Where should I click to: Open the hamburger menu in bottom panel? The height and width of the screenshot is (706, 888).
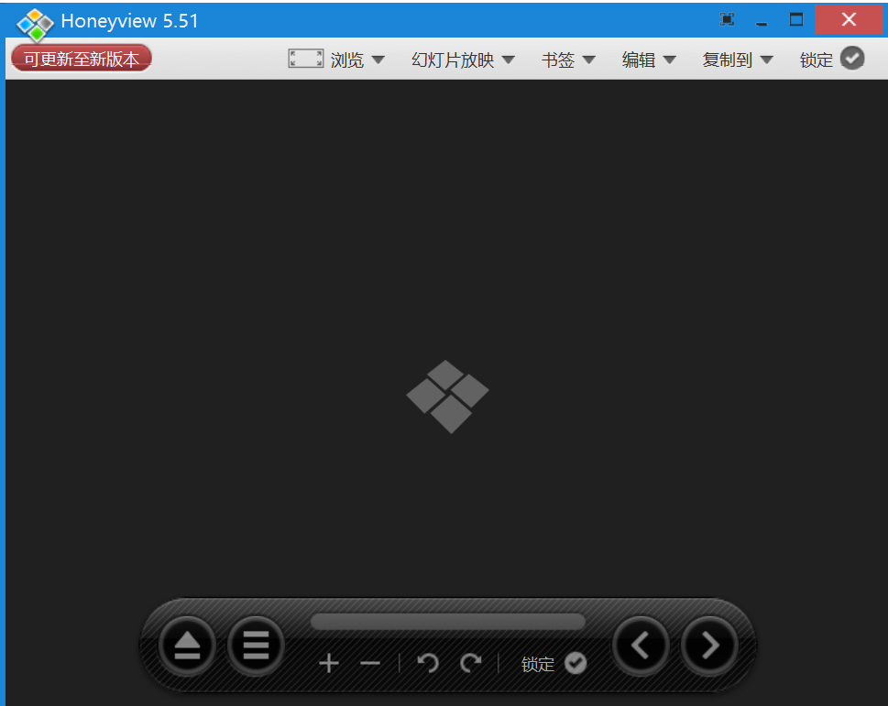(256, 646)
